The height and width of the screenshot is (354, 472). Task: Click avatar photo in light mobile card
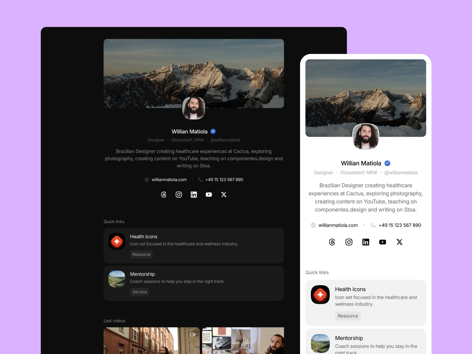click(x=366, y=137)
